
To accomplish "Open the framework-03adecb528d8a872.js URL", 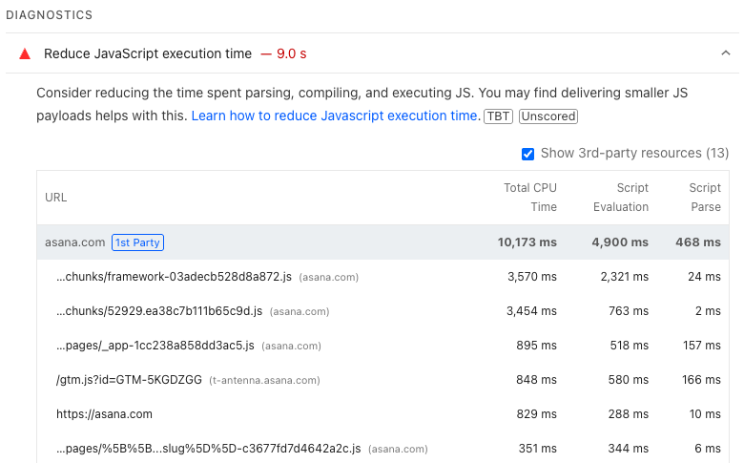I will [174, 277].
